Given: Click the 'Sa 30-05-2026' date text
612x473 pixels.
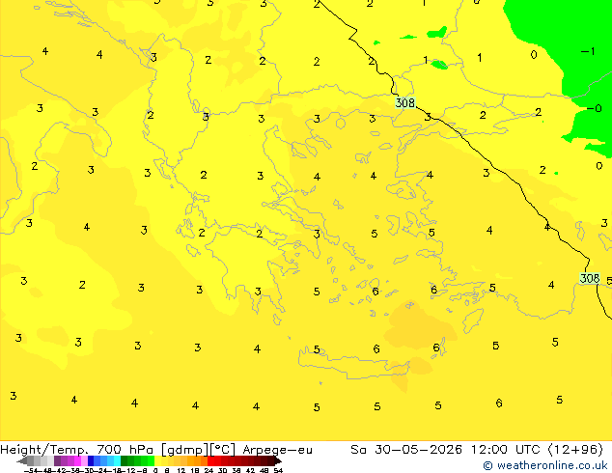Looking at the screenshot, I should click(406, 450).
